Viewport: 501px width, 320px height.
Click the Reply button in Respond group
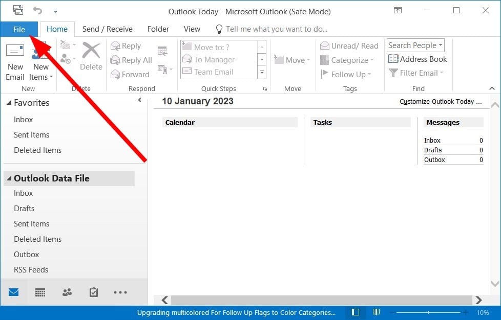pos(126,46)
